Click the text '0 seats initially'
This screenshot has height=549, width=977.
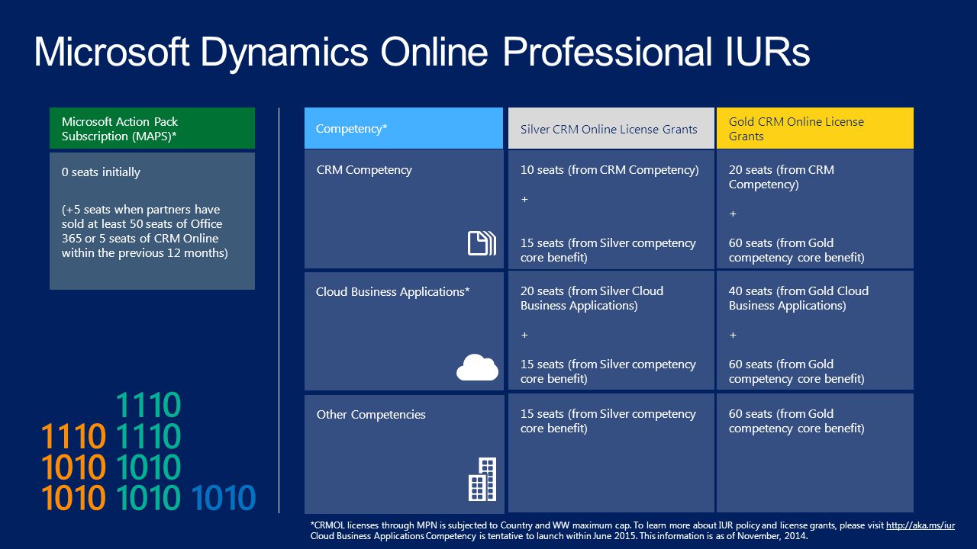click(101, 172)
